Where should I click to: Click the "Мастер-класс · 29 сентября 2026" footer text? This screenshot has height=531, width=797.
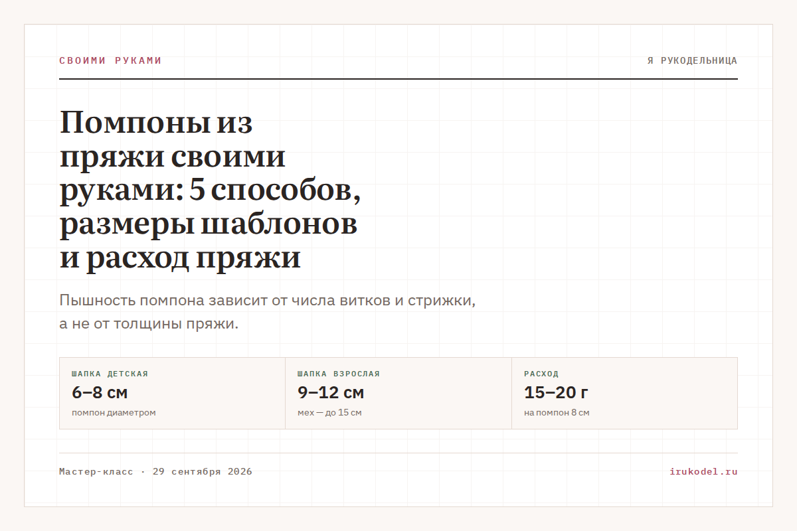pyautogui.click(x=155, y=472)
